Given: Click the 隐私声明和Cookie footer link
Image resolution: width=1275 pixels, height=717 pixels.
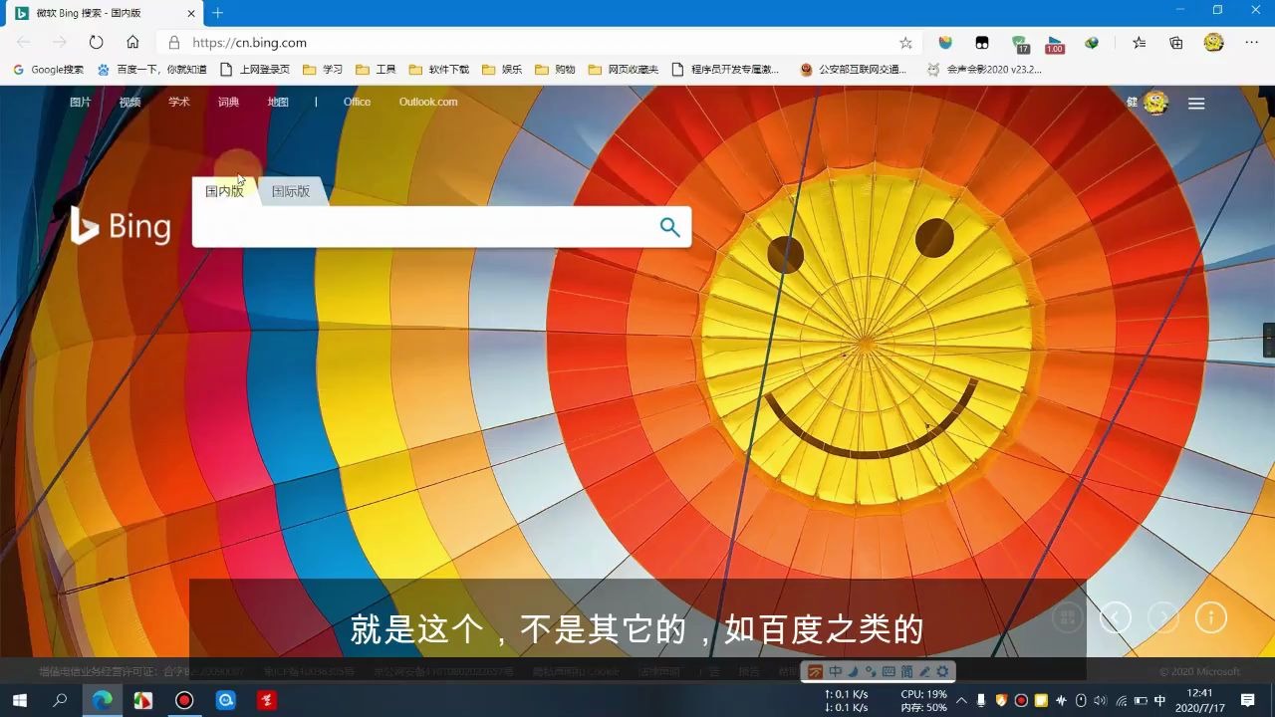Looking at the screenshot, I should (576, 670).
